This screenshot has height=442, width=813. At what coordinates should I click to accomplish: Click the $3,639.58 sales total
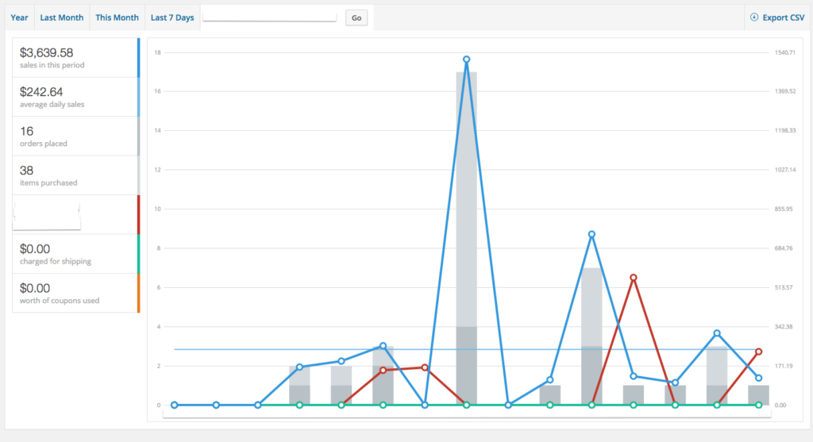(46, 52)
